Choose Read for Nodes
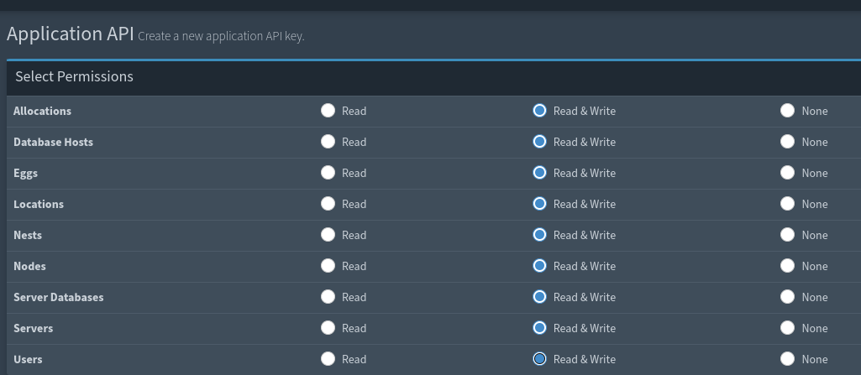Image resolution: width=861 pixels, height=375 pixels. [328, 266]
